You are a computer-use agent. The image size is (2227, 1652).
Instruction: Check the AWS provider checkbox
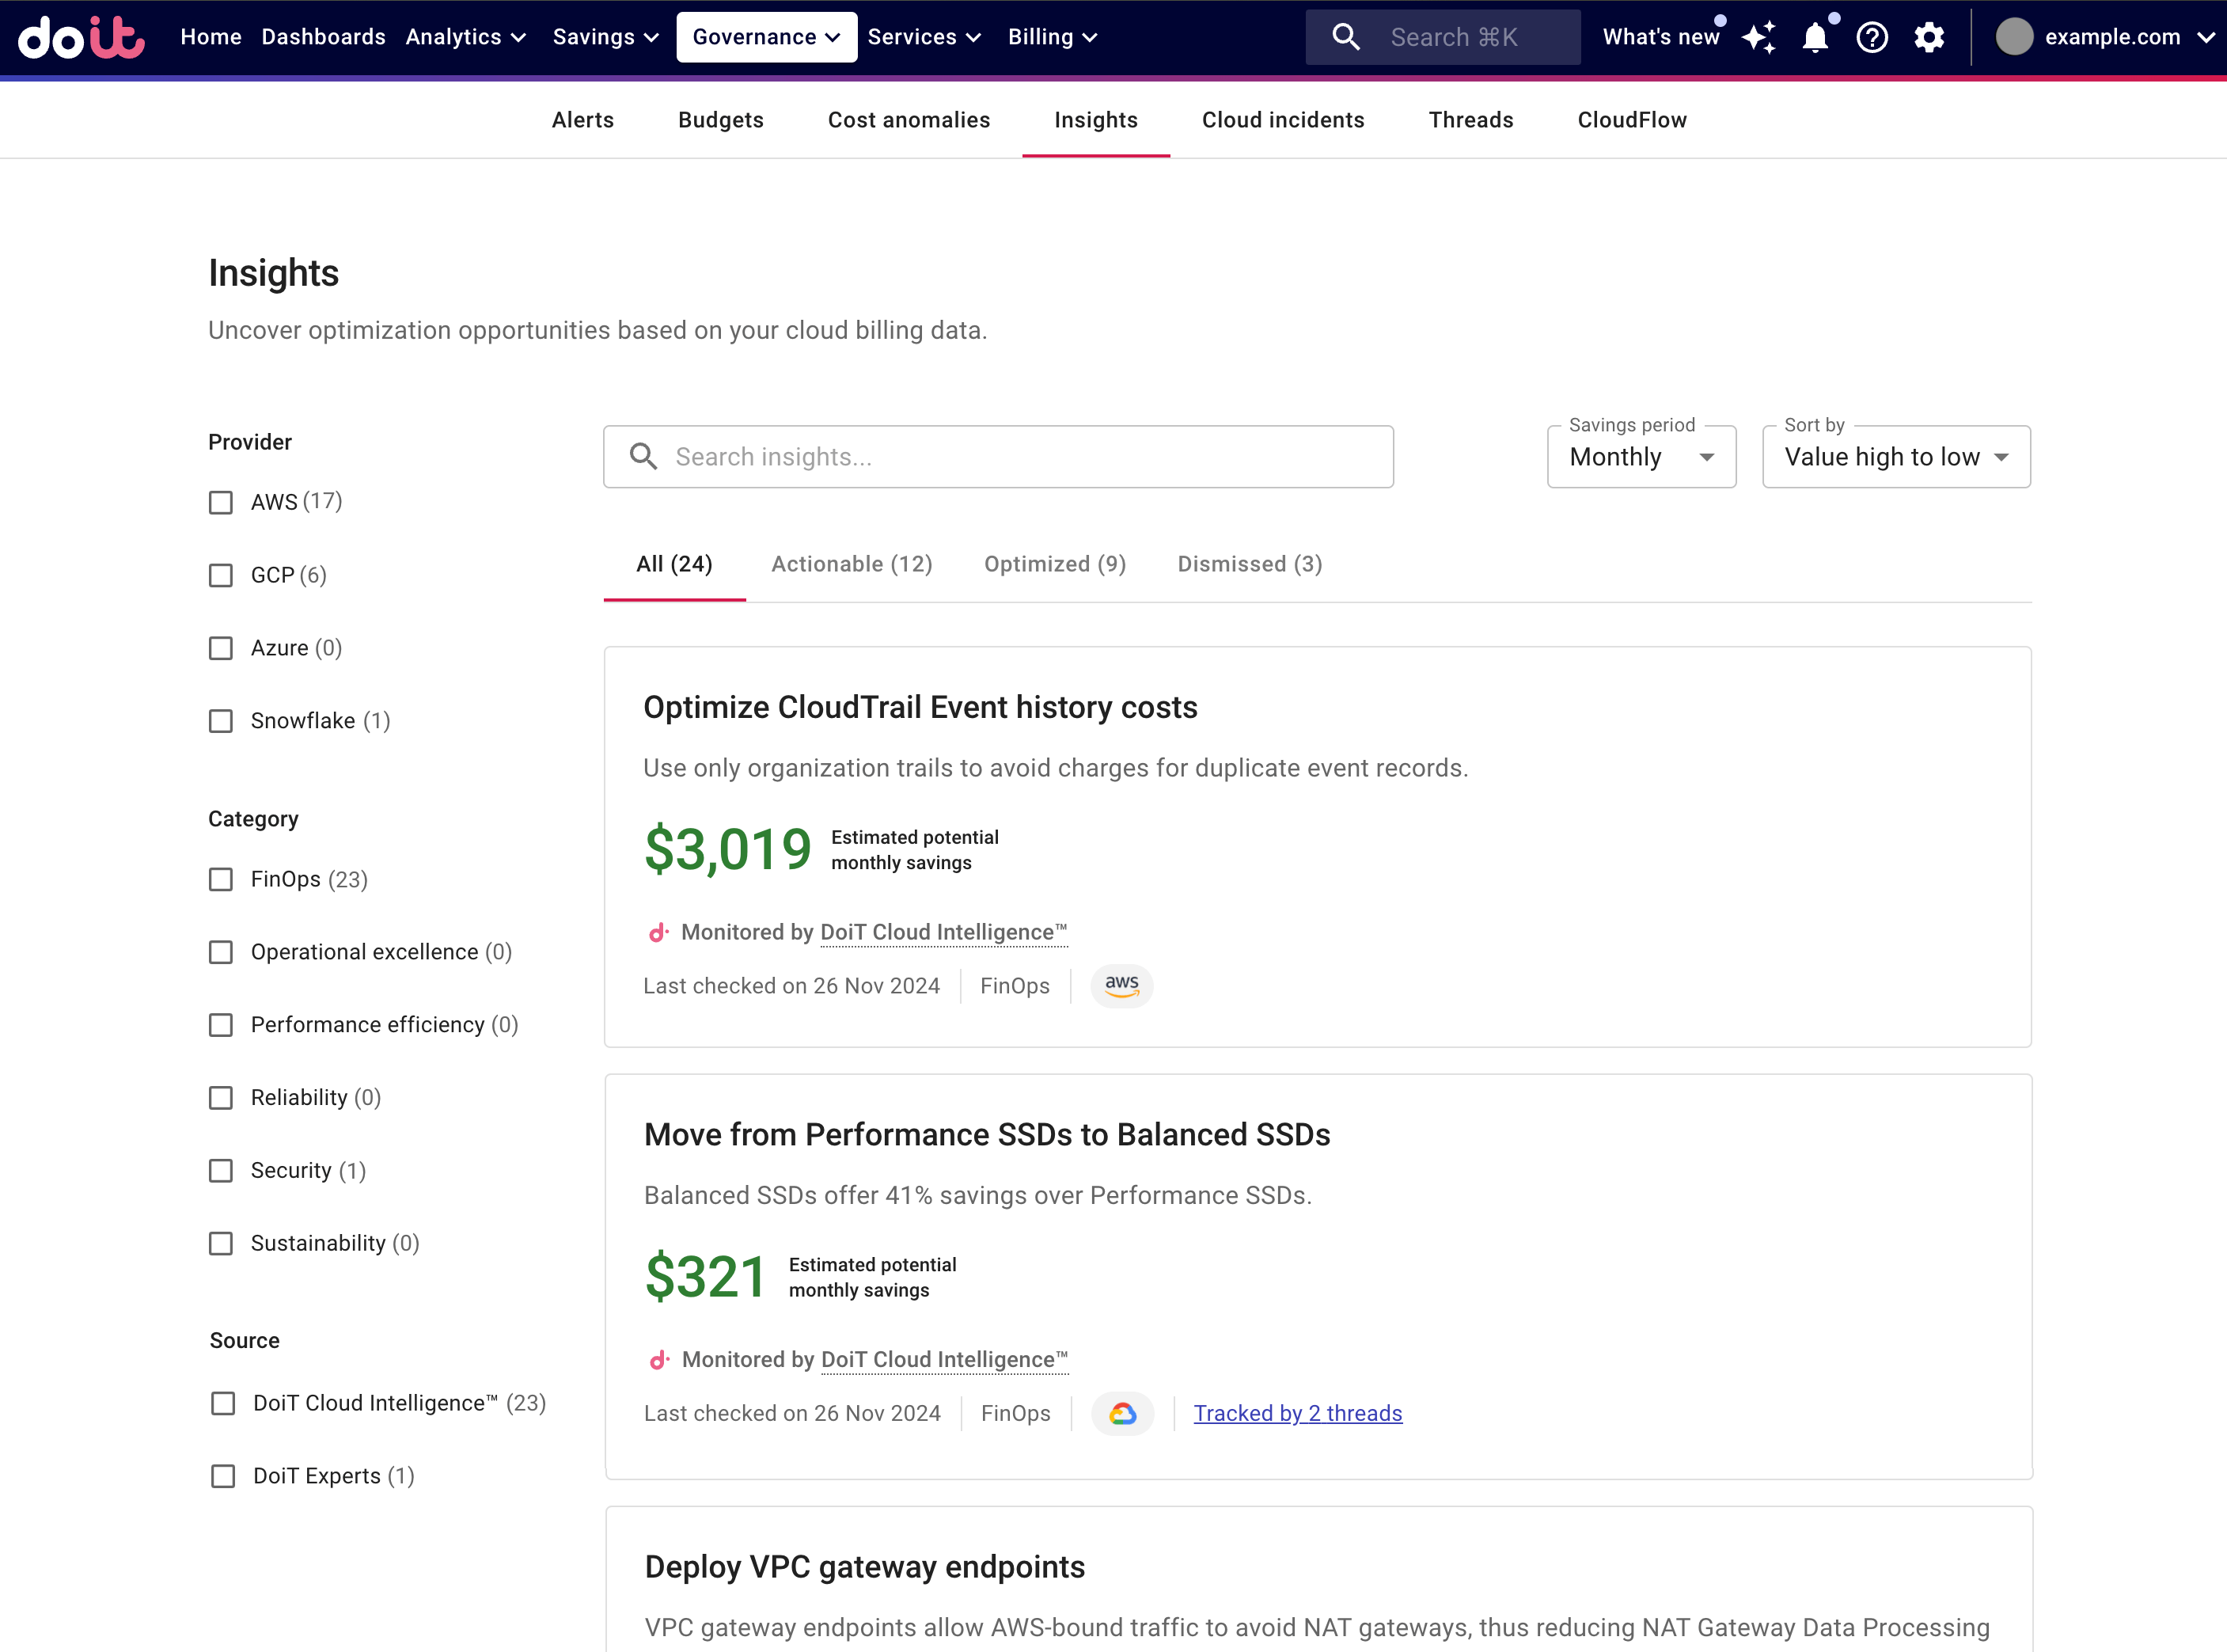[221, 502]
